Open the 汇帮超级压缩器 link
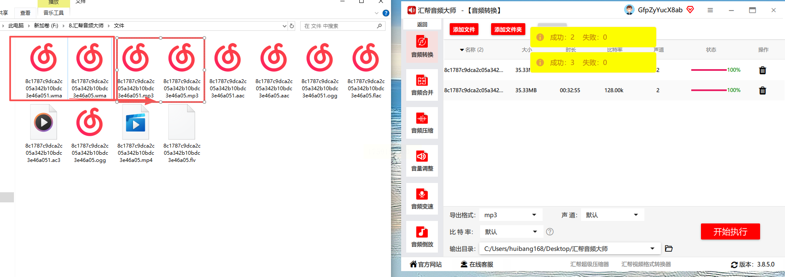The height and width of the screenshot is (277, 785). (x=589, y=264)
